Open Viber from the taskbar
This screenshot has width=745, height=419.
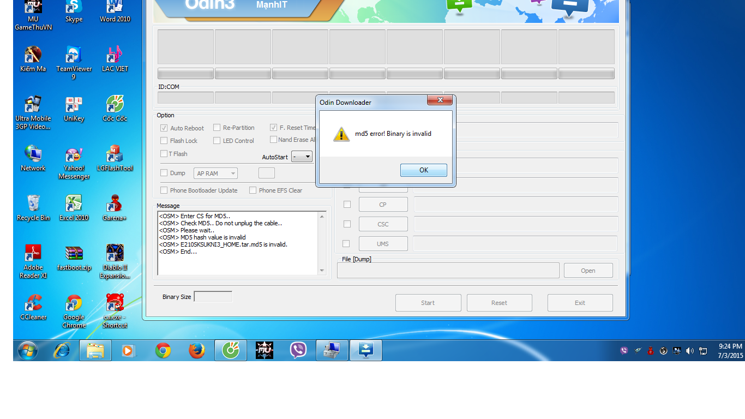(x=298, y=350)
